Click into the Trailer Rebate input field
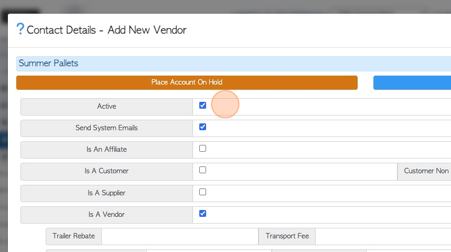The height and width of the screenshot is (252, 451). pos(180,236)
